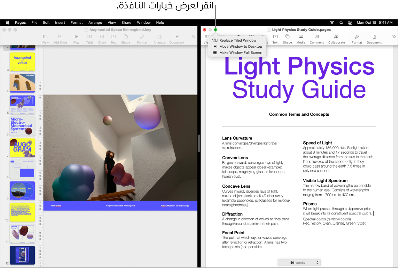Viewport: 399px width, 268px height.
Task: Click the Chart icon in Keynote
Action: click(x=102, y=38)
